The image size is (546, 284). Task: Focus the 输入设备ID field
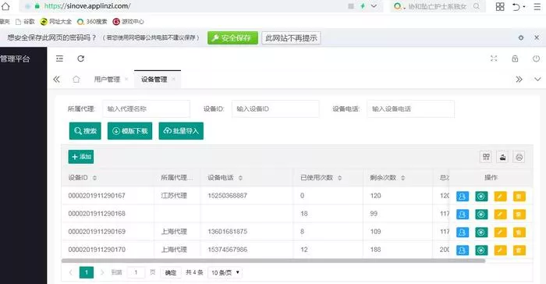click(275, 108)
